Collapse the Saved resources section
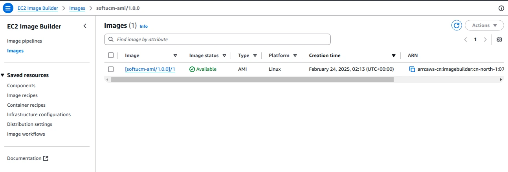Screen dimensions: 508x172 tap(3, 75)
